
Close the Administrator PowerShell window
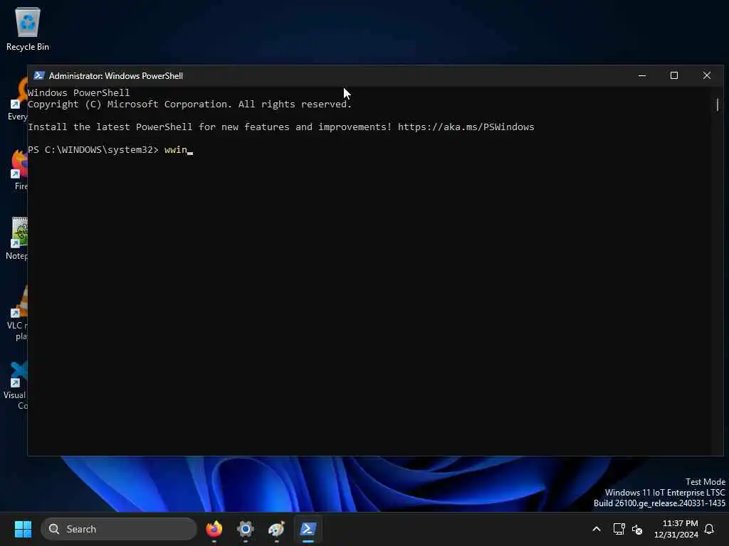[707, 75]
